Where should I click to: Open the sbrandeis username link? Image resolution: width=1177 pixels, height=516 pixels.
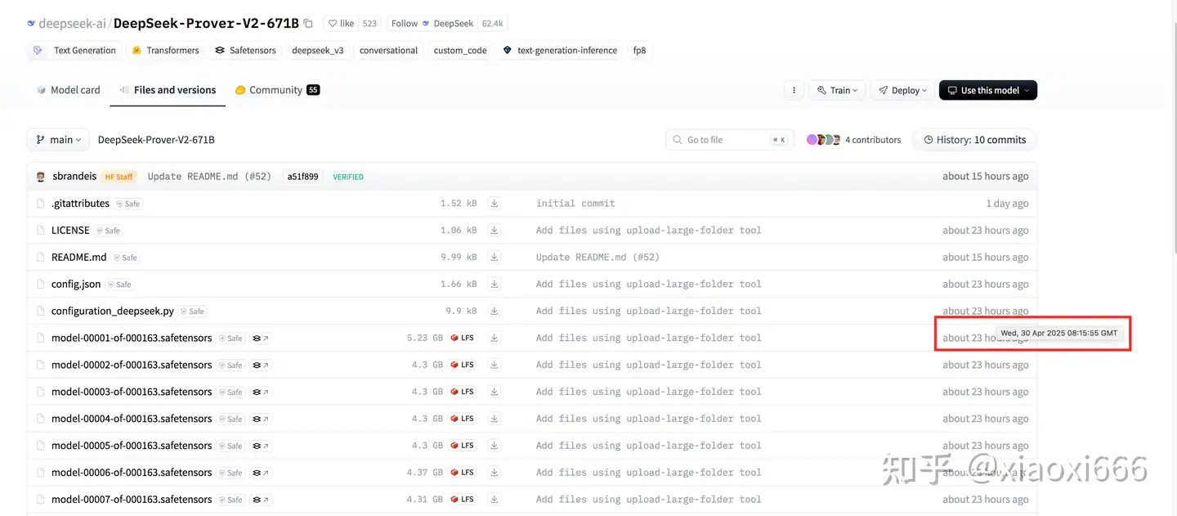74,177
